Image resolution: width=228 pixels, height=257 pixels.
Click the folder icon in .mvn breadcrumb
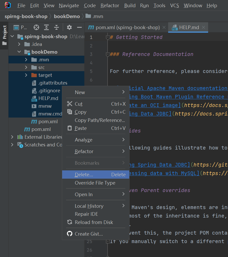(88, 16)
